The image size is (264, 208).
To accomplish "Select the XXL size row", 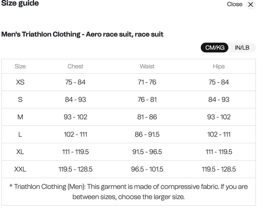I will (x=21, y=169).
